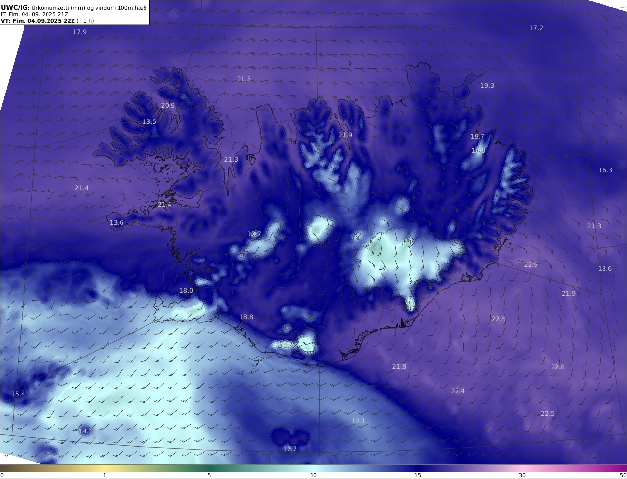The width and height of the screenshot is (627, 479).
Task: Select the 15.4 value label
Action: coord(18,394)
